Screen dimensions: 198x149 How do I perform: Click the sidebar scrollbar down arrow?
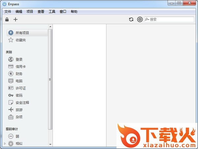50,144
